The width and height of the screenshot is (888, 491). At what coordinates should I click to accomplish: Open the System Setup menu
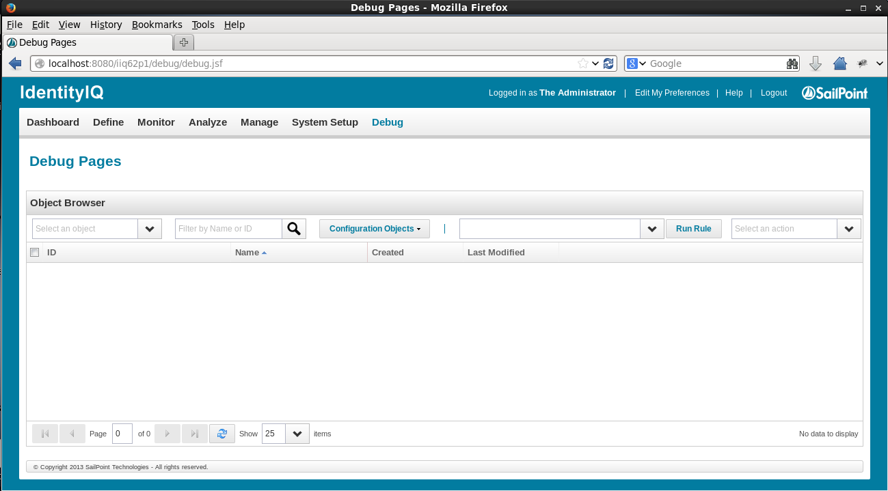tap(325, 122)
